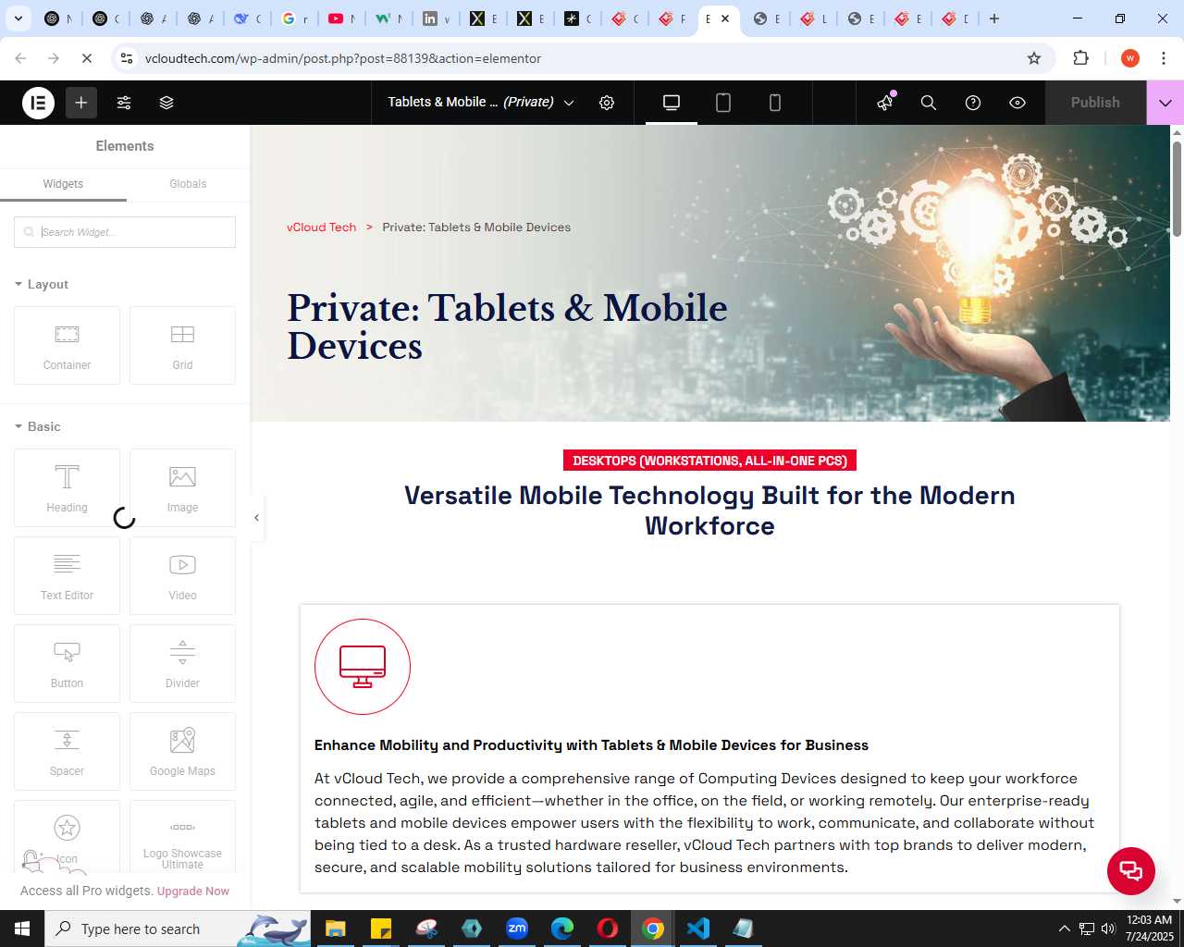The image size is (1184, 947).
Task: Switch to the LinkedIn browser tab
Action: point(435,18)
